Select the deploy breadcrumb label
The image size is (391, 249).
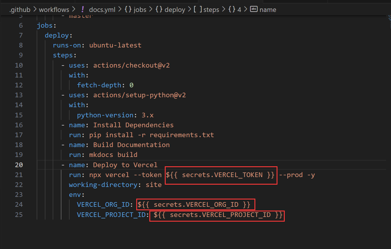click(x=175, y=10)
